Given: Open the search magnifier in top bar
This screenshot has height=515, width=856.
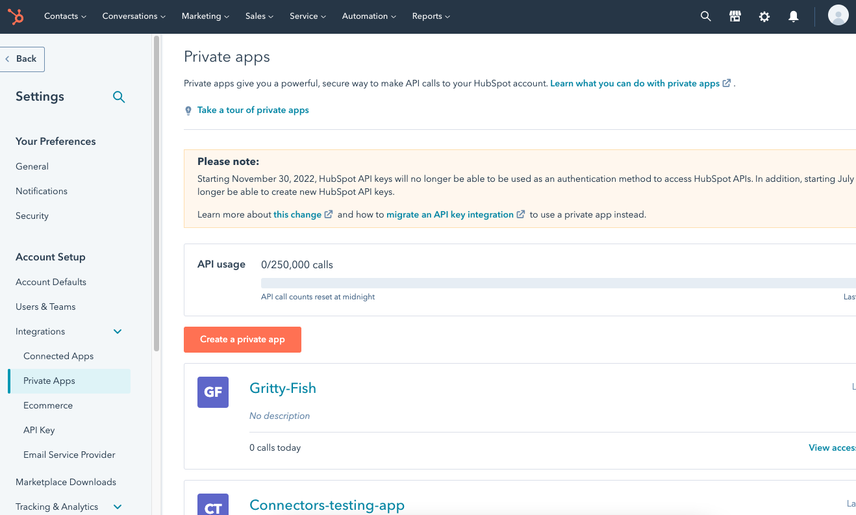Looking at the screenshot, I should click(706, 17).
